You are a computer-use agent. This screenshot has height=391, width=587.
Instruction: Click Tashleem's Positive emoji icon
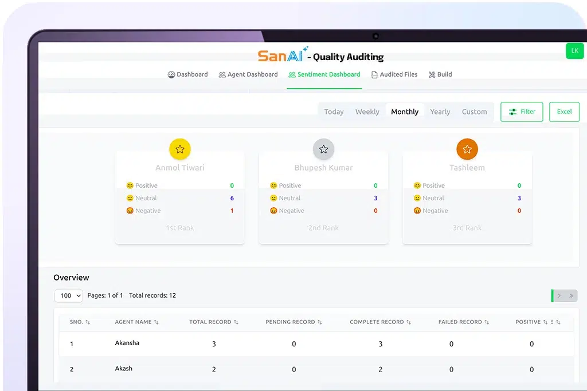[x=417, y=185]
